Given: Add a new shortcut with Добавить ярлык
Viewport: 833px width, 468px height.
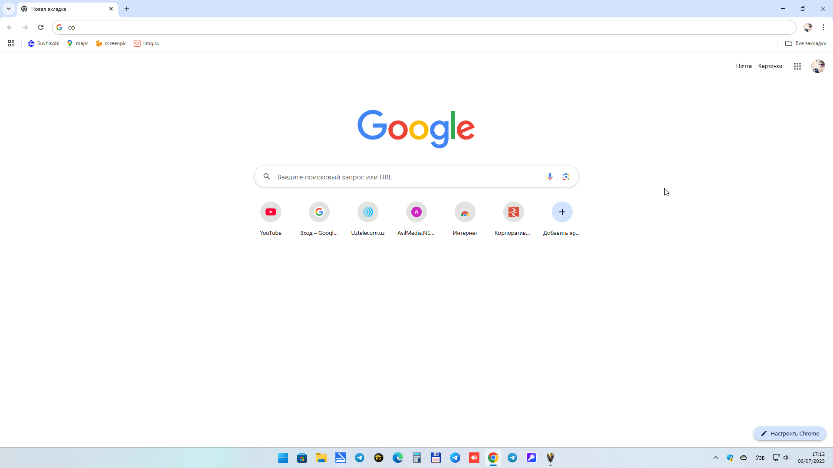Looking at the screenshot, I should (562, 219).
